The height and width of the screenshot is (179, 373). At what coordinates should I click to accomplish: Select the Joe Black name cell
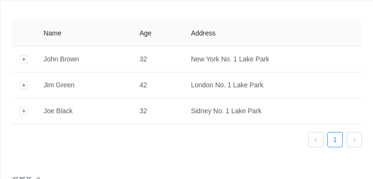pyautogui.click(x=58, y=111)
